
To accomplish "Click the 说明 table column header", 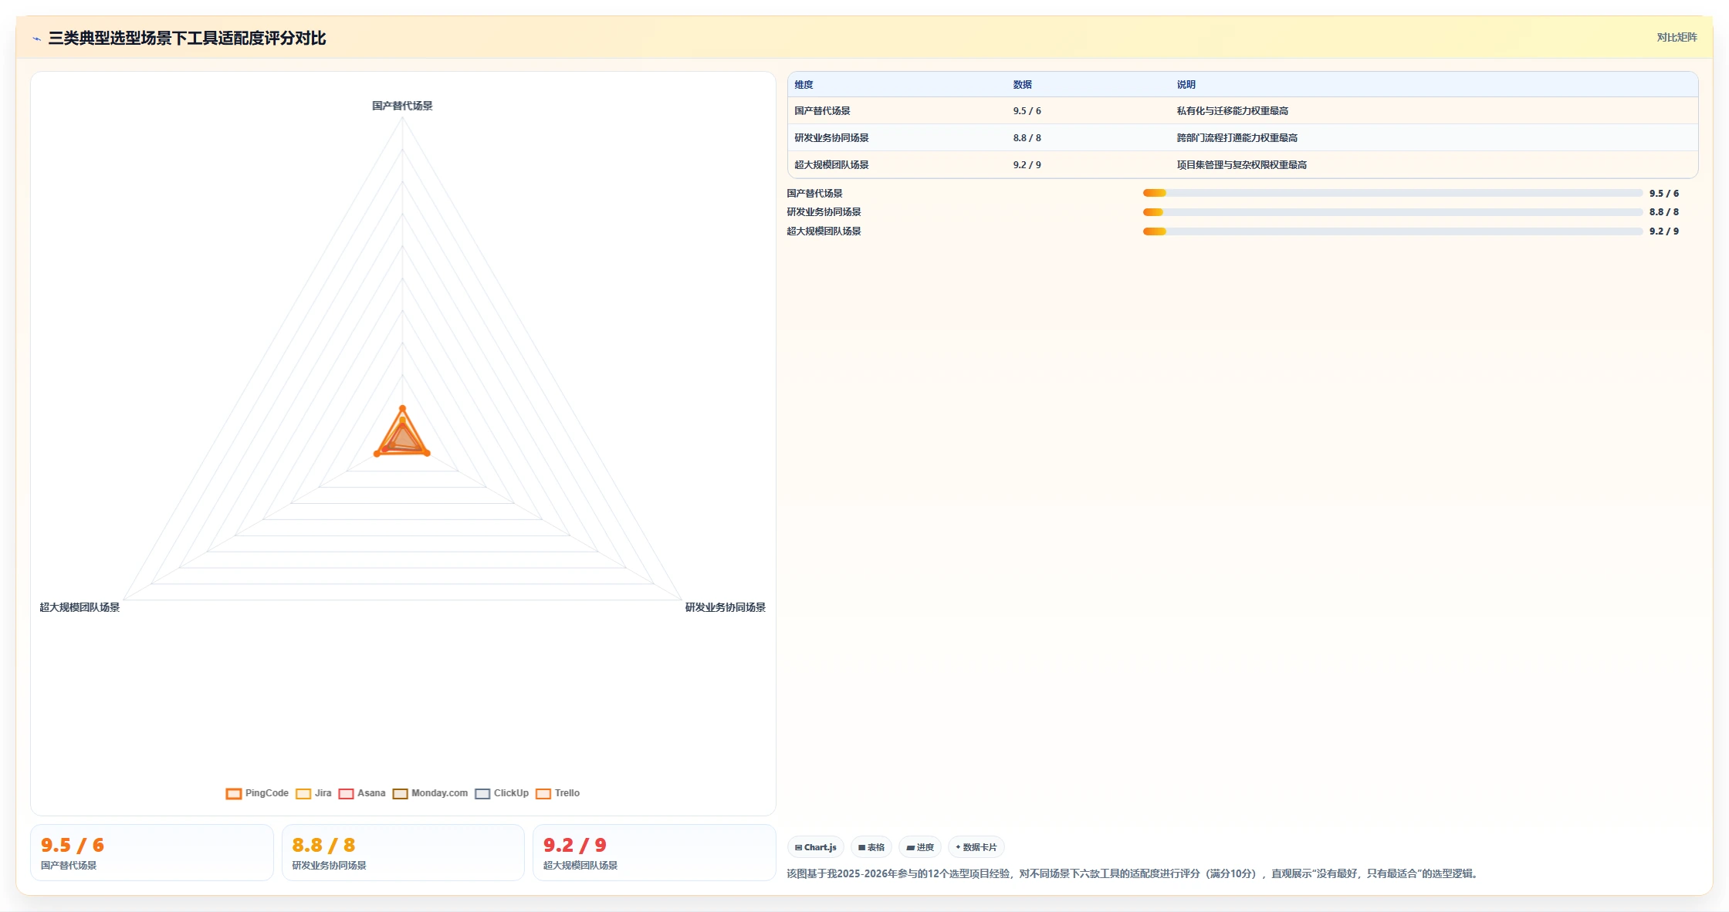I will click(1186, 85).
